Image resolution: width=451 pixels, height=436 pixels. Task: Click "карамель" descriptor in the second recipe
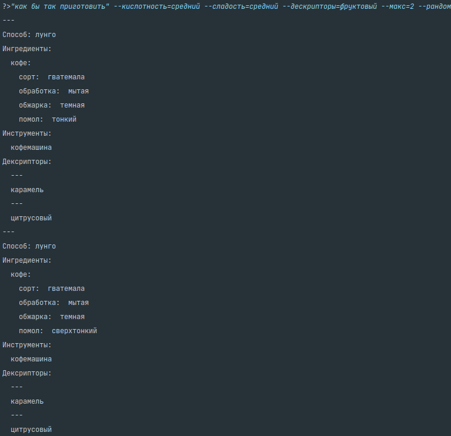click(27, 401)
